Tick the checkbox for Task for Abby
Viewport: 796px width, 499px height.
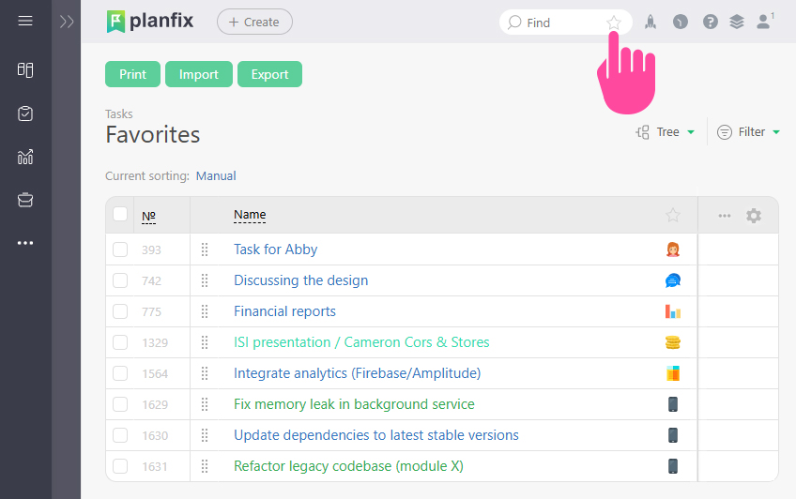(x=120, y=249)
